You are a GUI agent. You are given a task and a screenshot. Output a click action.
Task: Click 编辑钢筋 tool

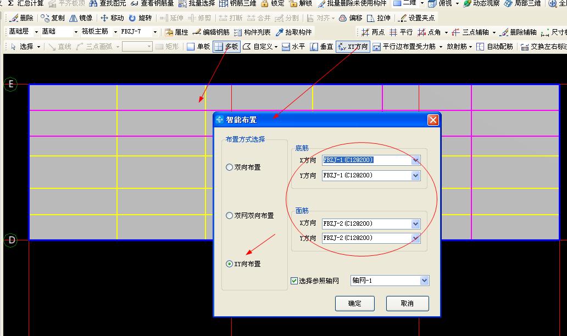pyautogui.click(x=211, y=32)
